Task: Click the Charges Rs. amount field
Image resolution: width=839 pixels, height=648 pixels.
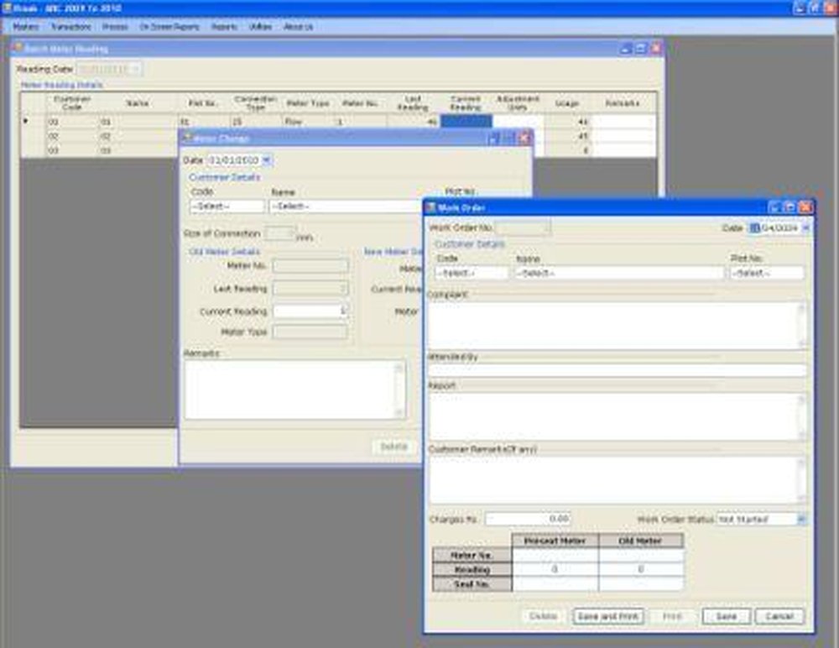Action: click(x=528, y=519)
